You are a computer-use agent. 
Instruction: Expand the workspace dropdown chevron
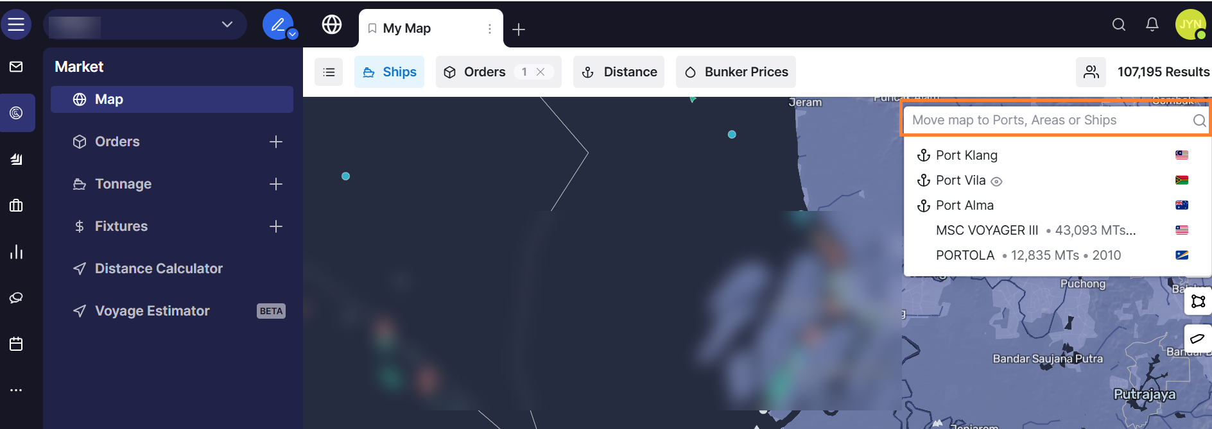coord(227,24)
